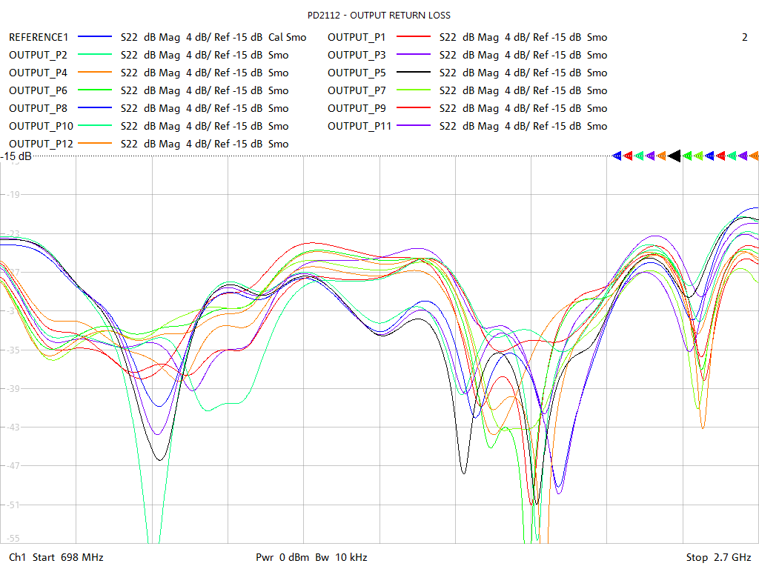Screen dimensions: 759x569
Task: Select the OUTPUT_P4 trace label
Action: tap(39, 73)
